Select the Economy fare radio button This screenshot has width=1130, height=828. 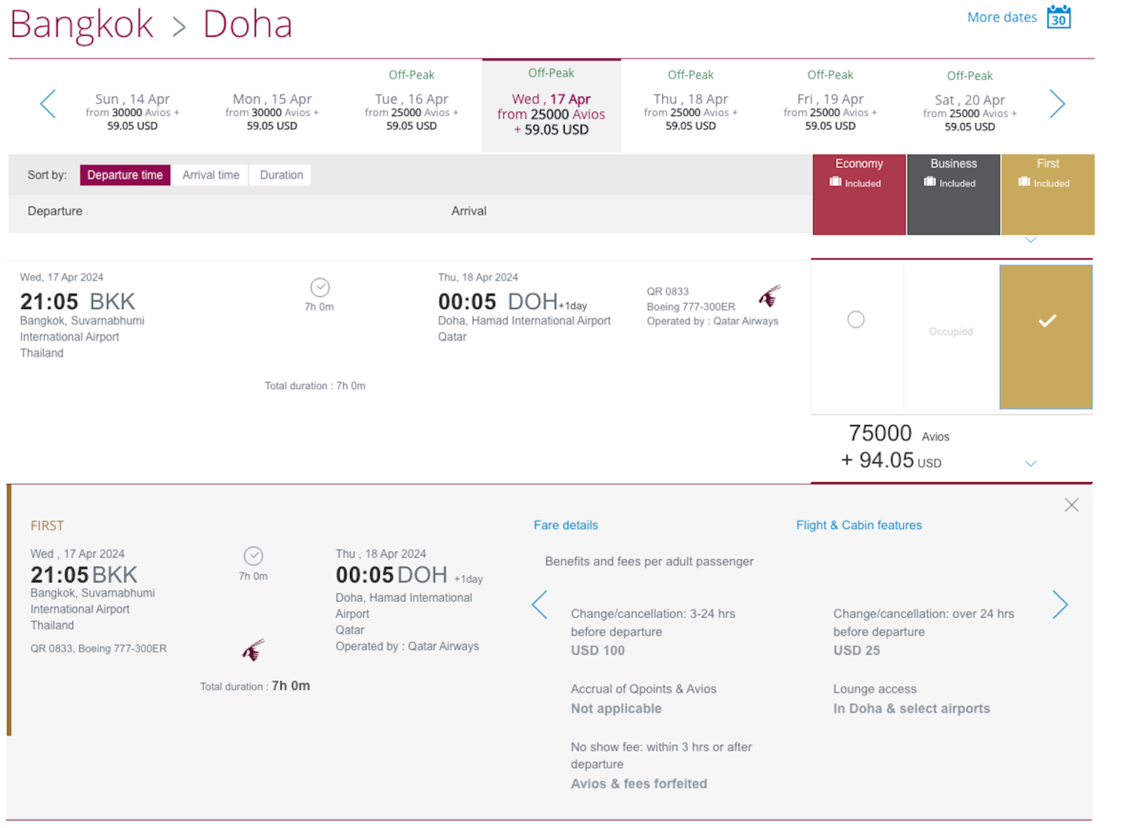tap(856, 319)
